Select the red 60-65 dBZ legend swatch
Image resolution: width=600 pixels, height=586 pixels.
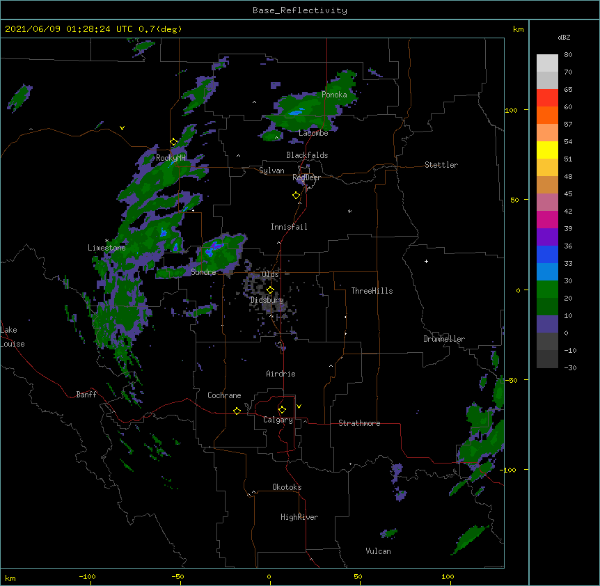click(547, 98)
